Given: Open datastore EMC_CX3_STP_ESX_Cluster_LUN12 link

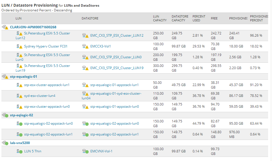Looking at the screenshot, I should click(x=117, y=36).
